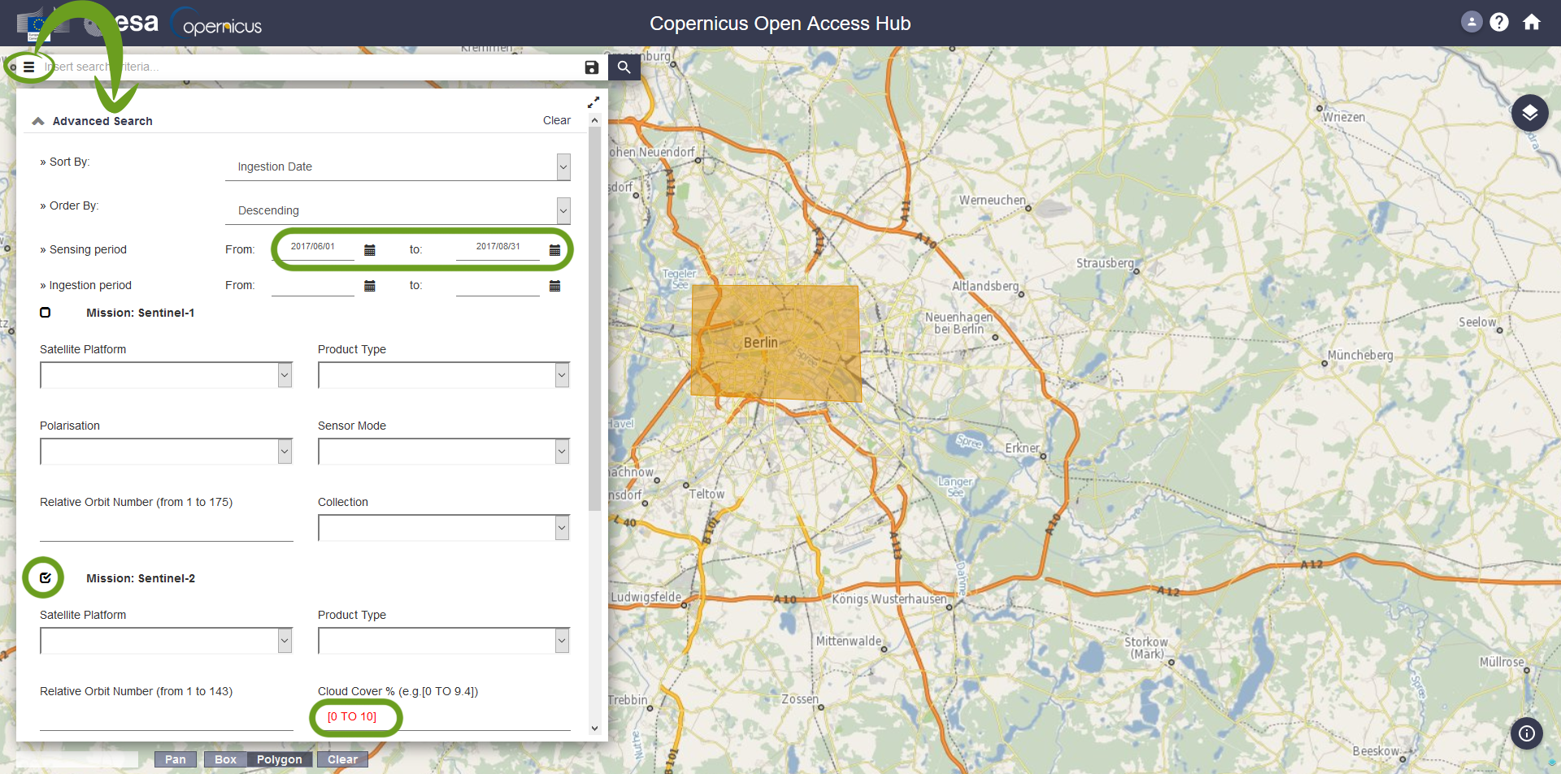Open calendar for Sensing period start date
This screenshot has height=774, width=1561.
[x=370, y=250]
